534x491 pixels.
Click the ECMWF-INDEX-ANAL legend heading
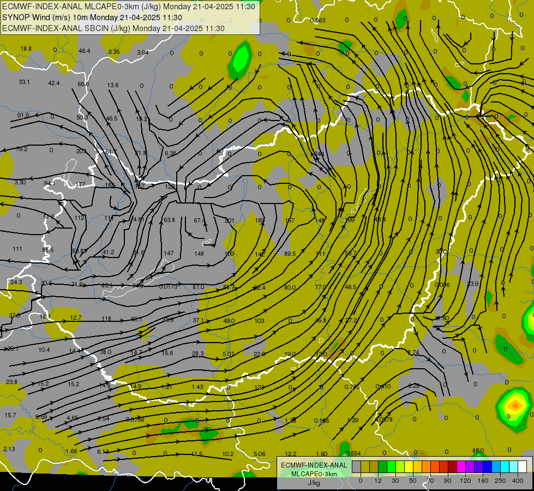click(314, 465)
